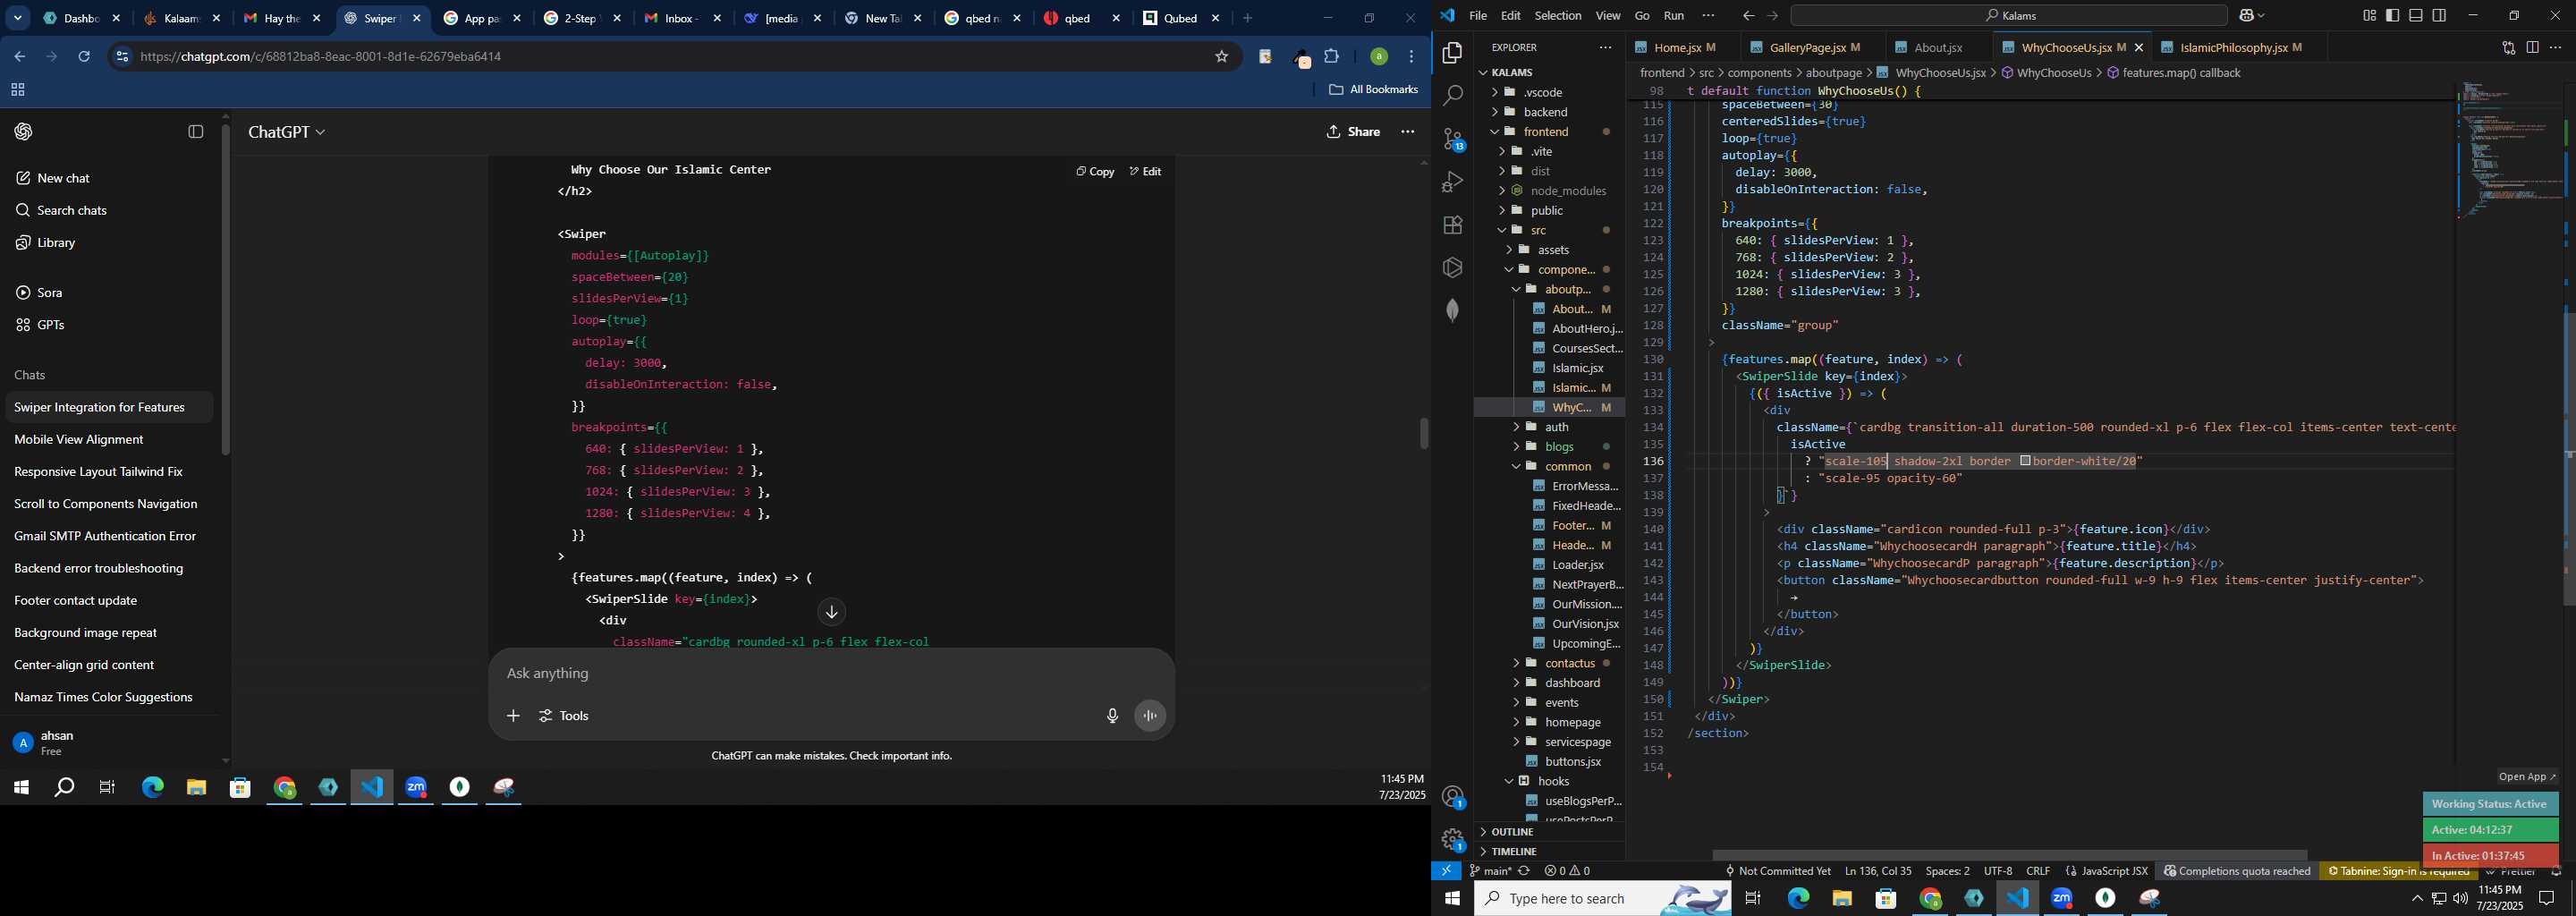This screenshot has width=2576, height=916.
Task: Open Run and Debug view icon
Action: [1452, 182]
